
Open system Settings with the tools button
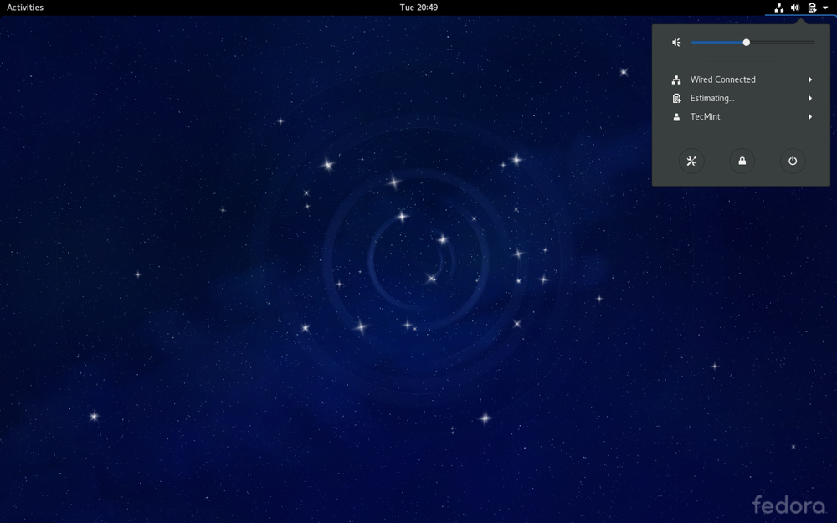pyautogui.click(x=691, y=161)
